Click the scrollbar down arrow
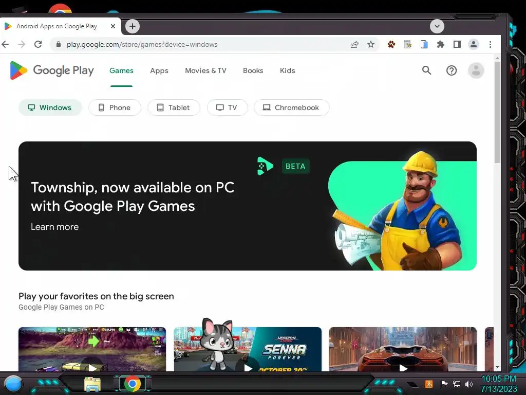The height and width of the screenshot is (395, 526). coord(497,367)
